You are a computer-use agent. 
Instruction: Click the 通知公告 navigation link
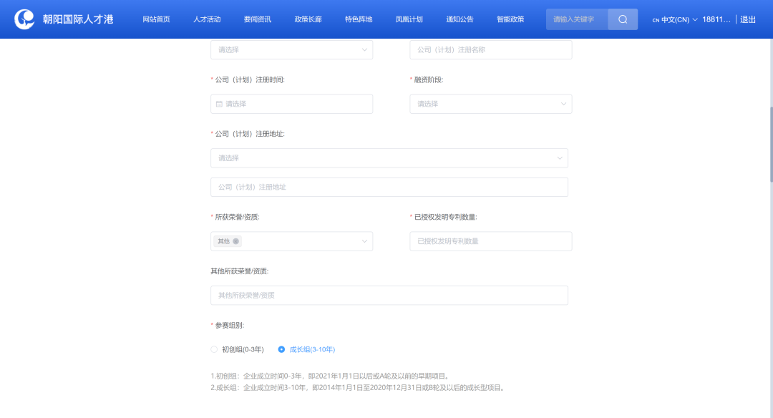click(460, 19)
